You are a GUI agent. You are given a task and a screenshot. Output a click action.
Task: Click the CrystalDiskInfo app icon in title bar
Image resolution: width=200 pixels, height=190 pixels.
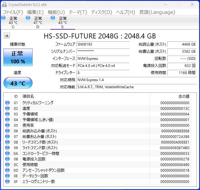tap(5, 5)
